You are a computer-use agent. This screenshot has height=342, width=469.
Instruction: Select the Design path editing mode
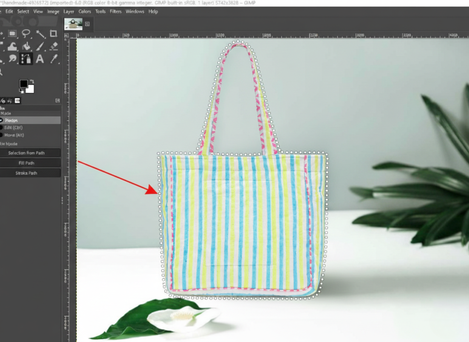tap(13, 120)
